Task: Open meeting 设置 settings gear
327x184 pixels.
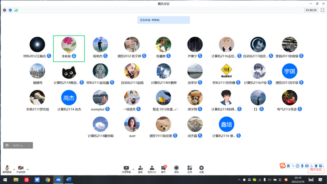Action: pyautogui.click(x=201, y=169)
